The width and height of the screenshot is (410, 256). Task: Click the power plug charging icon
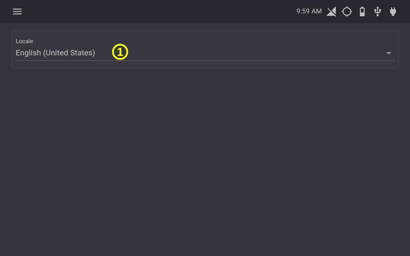tap(393, 12)
